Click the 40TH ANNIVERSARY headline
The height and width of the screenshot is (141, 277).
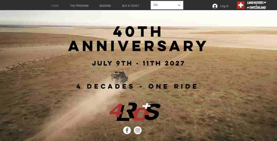click(x=137, y=39)
